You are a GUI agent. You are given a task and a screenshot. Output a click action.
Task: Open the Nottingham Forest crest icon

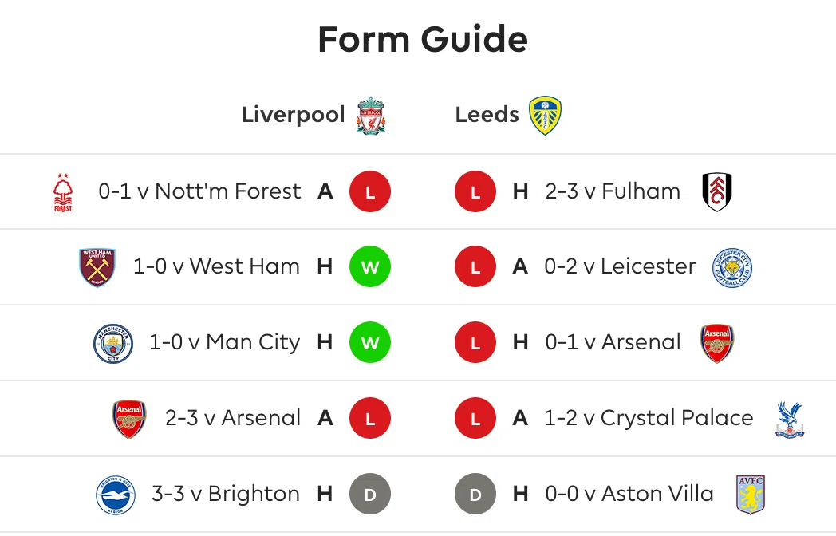pyautogui.click(x=63, y=192)
